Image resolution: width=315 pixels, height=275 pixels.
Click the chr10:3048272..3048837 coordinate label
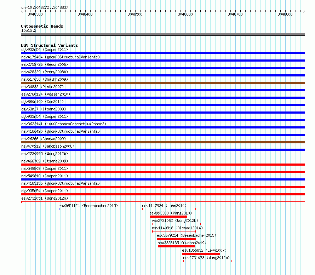(45, 7)
